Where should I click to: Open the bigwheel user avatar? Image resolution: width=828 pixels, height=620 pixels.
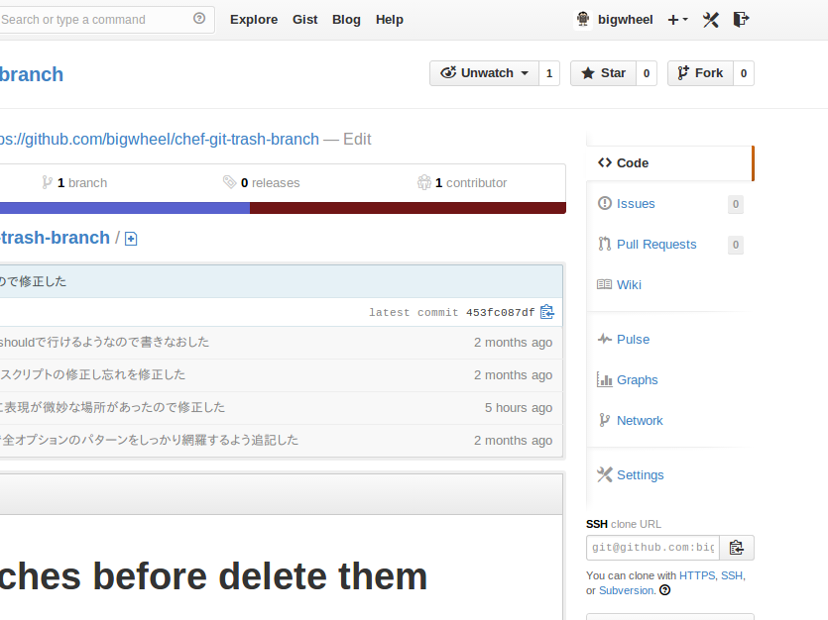tap(583, 20)
